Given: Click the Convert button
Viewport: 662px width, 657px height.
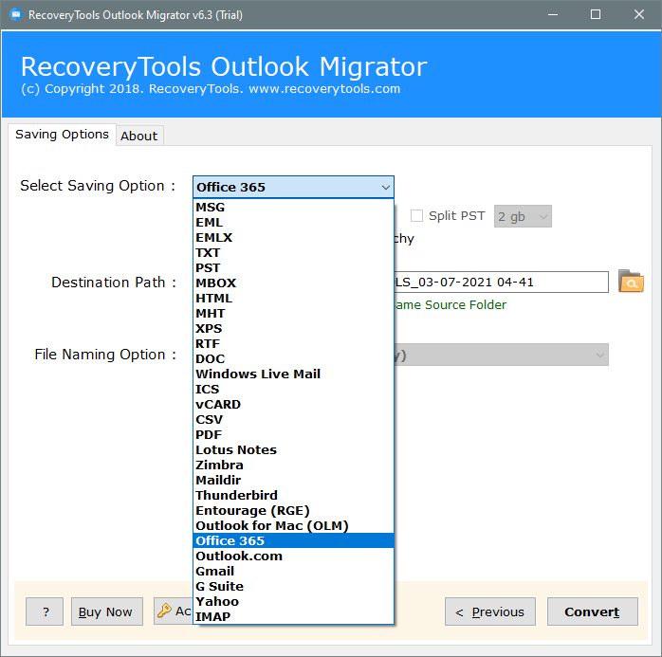Looking at the screenshot, I should (x=593, y=611).
